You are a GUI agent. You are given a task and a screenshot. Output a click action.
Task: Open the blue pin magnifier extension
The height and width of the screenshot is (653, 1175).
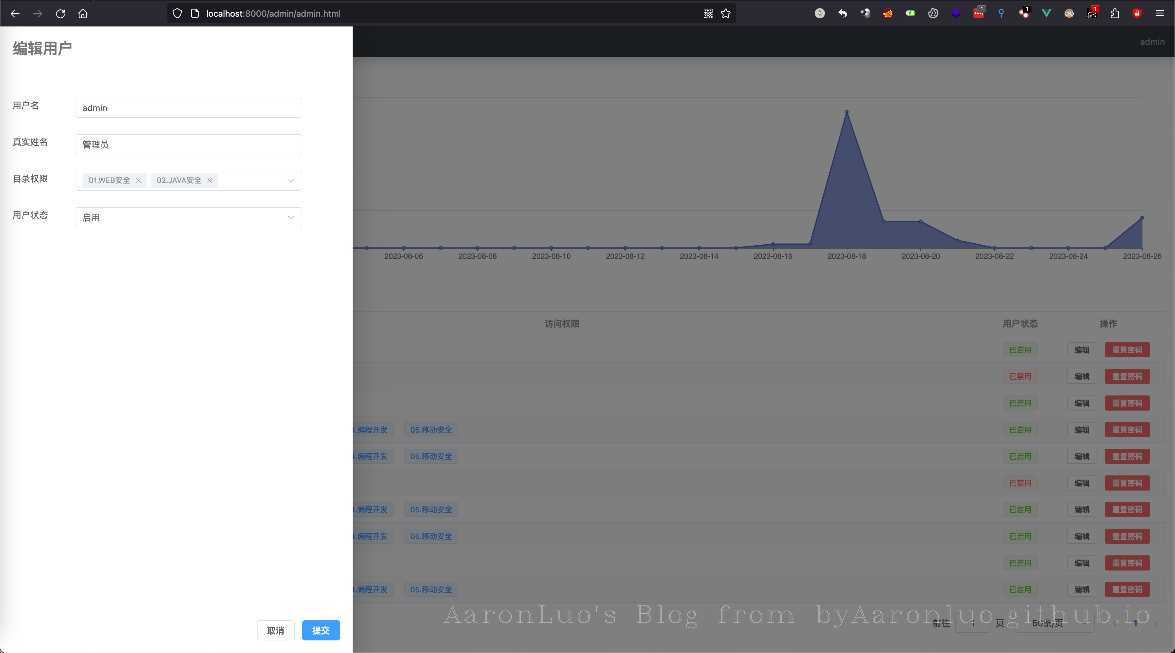pos(1001,14)
